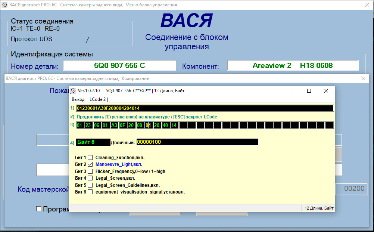Check Bit 6 equipment_visualisation_signal box
This screenshot has width=374, height=232.
coord(90,192)
